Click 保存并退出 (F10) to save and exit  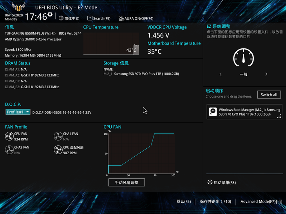pos(215,202)
